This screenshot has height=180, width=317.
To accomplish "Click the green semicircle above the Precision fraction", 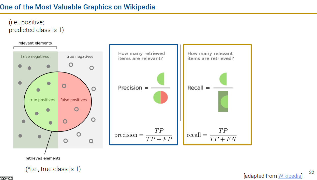I will pos(161,79).
